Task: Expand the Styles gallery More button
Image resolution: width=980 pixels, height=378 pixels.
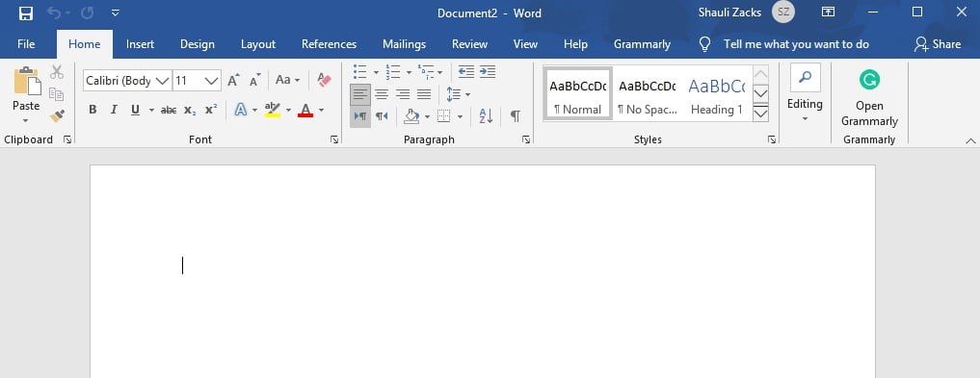Action: click(x=760, y=113)
